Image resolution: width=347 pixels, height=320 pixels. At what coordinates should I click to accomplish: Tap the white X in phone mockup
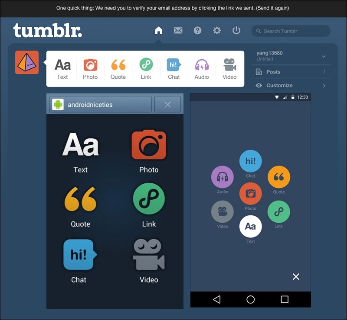click(296, 277)
